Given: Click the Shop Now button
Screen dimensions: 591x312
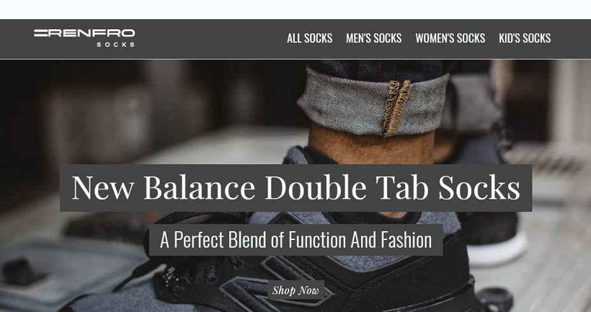Looking at the screenshot, I should [x=296, y=290].
